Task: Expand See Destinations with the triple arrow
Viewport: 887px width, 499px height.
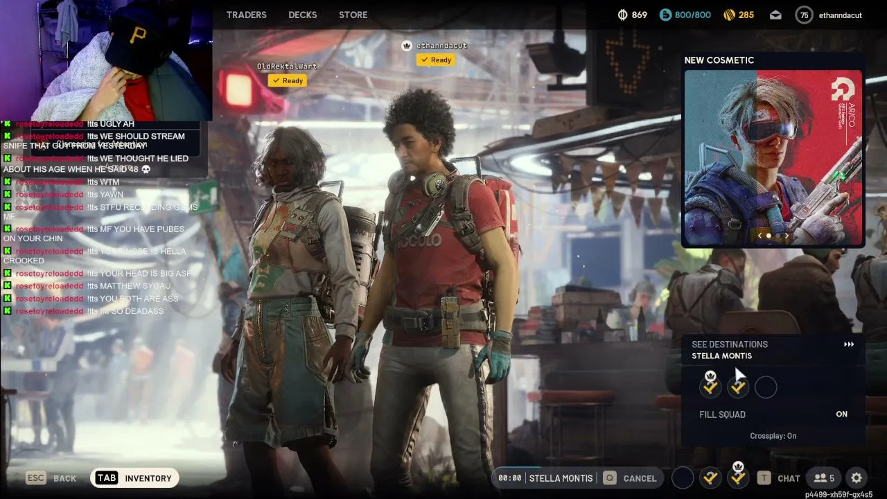Action: pyautogui.click(x=849, y=344)
